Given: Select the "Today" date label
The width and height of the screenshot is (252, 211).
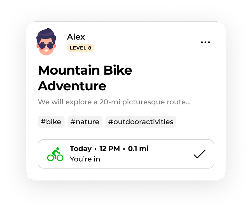Looking at the screenshot, I should pos(81,149).
